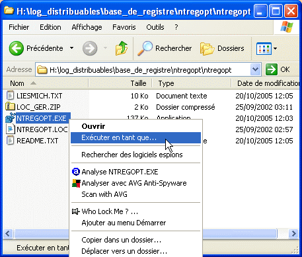The width and height of the screenshot is (302, 257).
Task: Go up one folder level icon
Action: [122, 48]
